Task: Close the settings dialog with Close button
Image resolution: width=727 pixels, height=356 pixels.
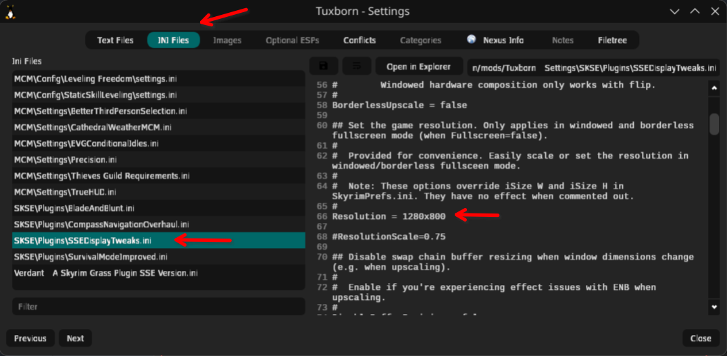Action: (x=701, y=338)
